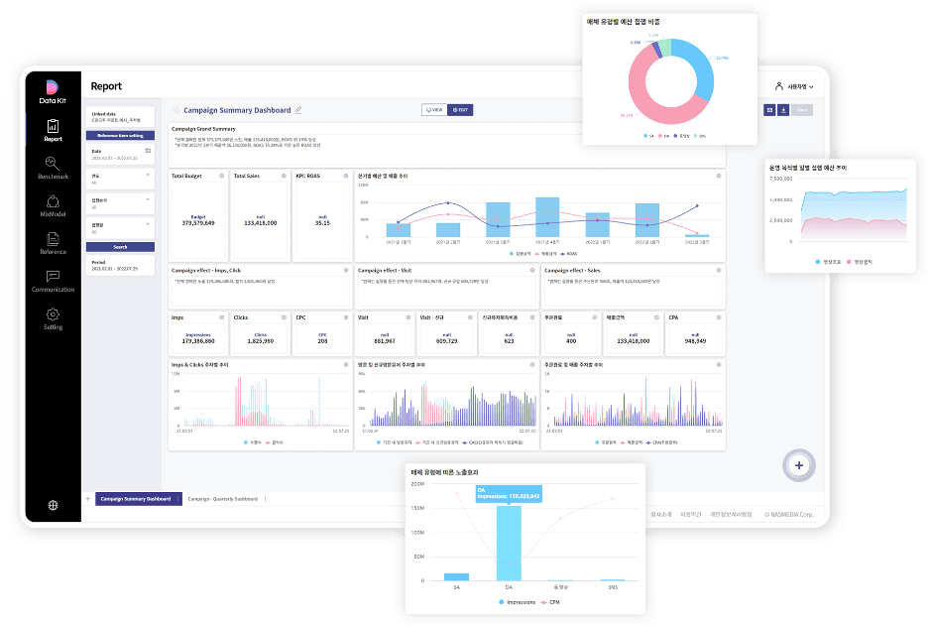930x628 pixels.
Task: Click the download icon button
Action: 783,110
